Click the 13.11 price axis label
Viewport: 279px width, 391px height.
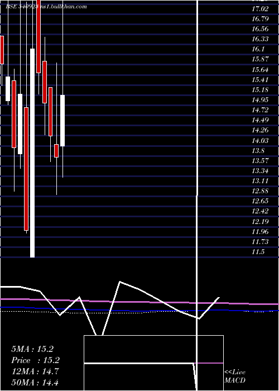pyautogui.click(x=260, y=181)
